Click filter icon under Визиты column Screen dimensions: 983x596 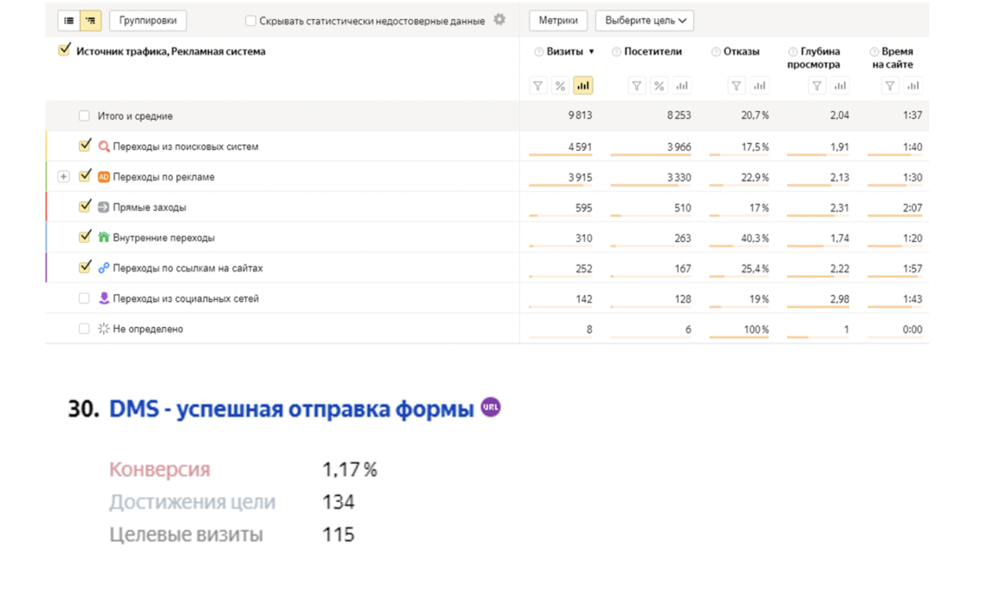click(537, 86)
